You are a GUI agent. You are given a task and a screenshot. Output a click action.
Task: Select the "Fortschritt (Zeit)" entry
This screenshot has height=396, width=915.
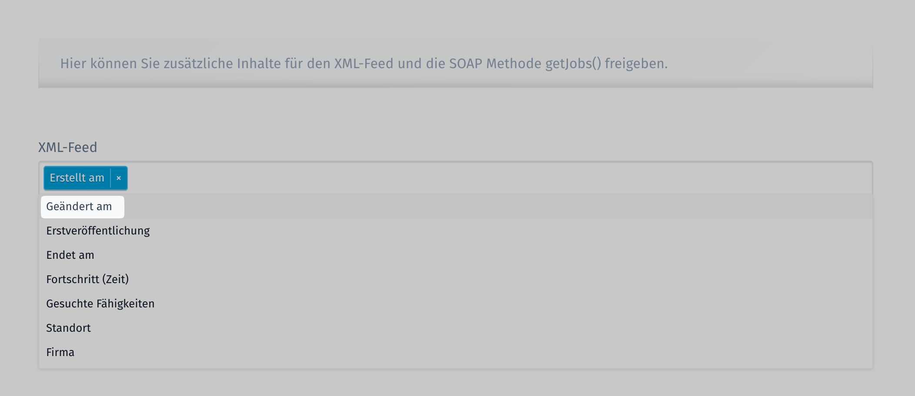(87, 280)
